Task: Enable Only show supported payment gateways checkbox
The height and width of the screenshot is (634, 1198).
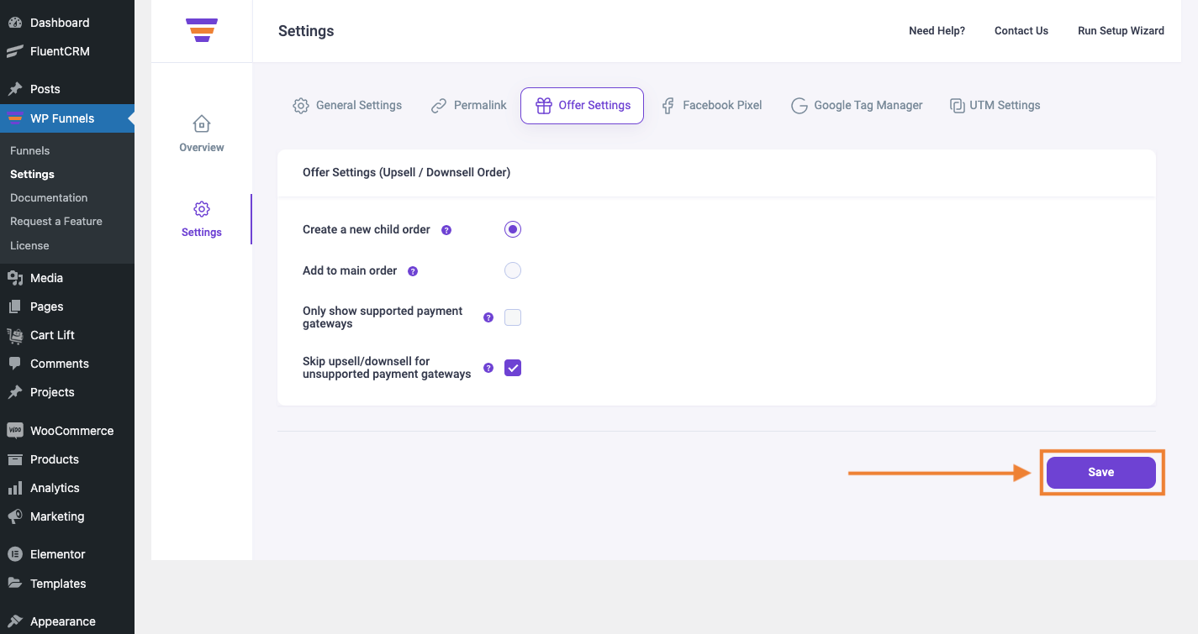Action: (513, 317)
